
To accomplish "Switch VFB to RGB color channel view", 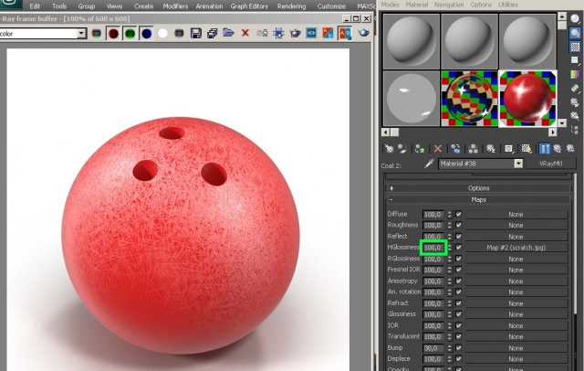I will pyautogui.click(x=97, y=34).
